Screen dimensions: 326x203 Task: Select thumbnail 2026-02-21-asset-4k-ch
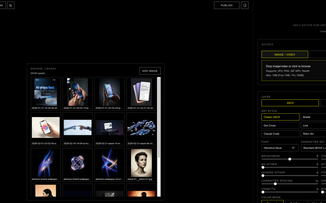tap(141, 129)
